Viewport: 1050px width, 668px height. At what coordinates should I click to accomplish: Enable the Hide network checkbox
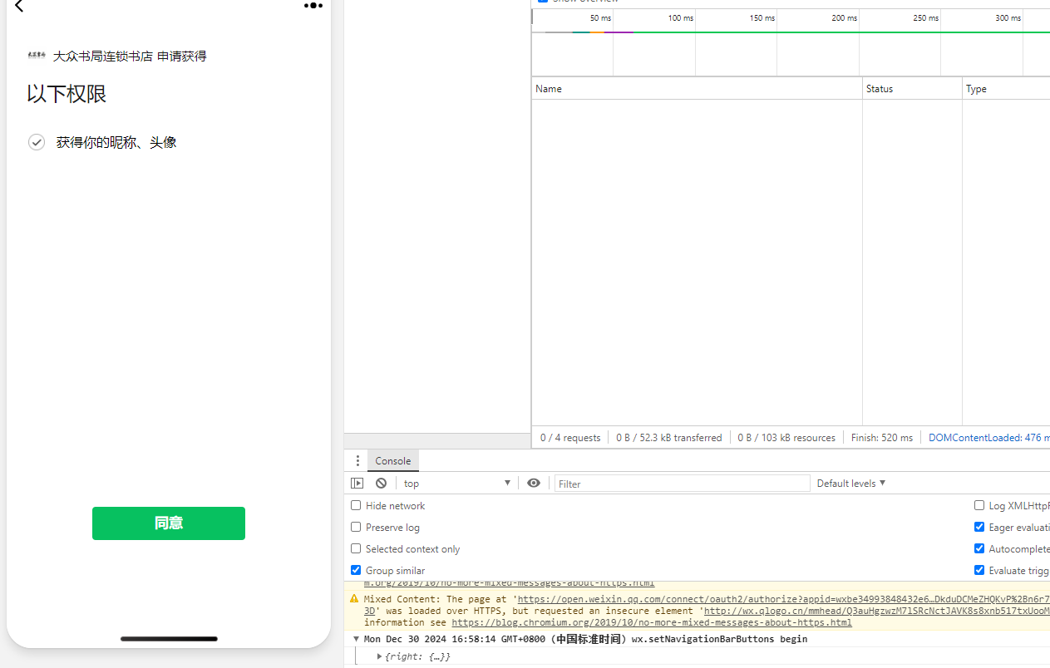356,505
